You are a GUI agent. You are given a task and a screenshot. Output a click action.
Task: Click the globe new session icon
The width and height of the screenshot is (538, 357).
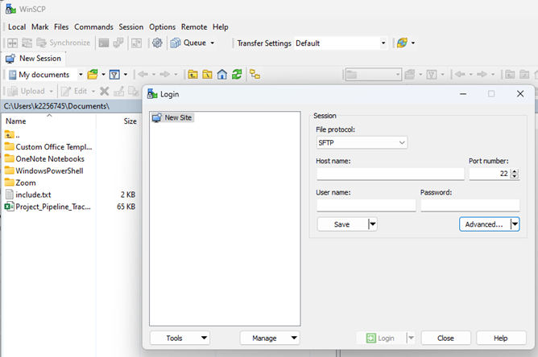click(x=402, y=43)
